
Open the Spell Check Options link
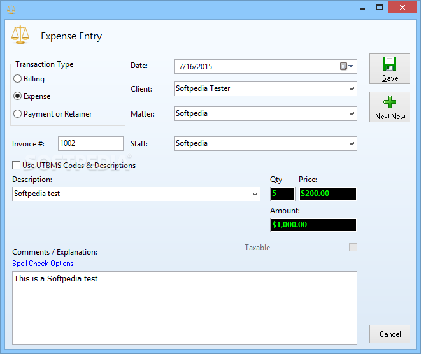(x=43, y=264)
